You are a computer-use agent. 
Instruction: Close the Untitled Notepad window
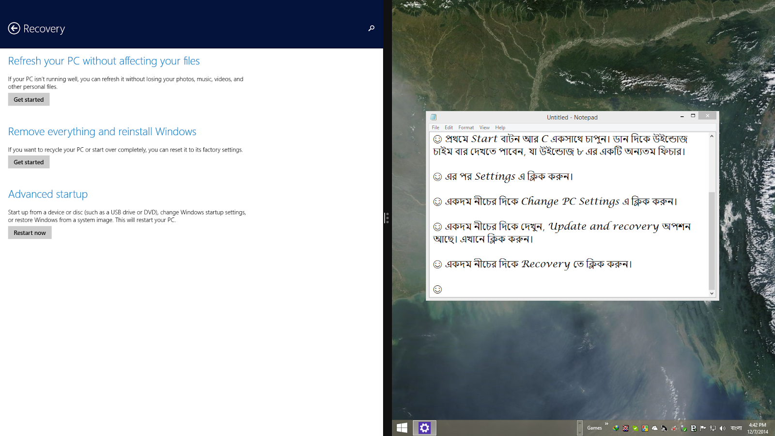(x=708, y=116)
